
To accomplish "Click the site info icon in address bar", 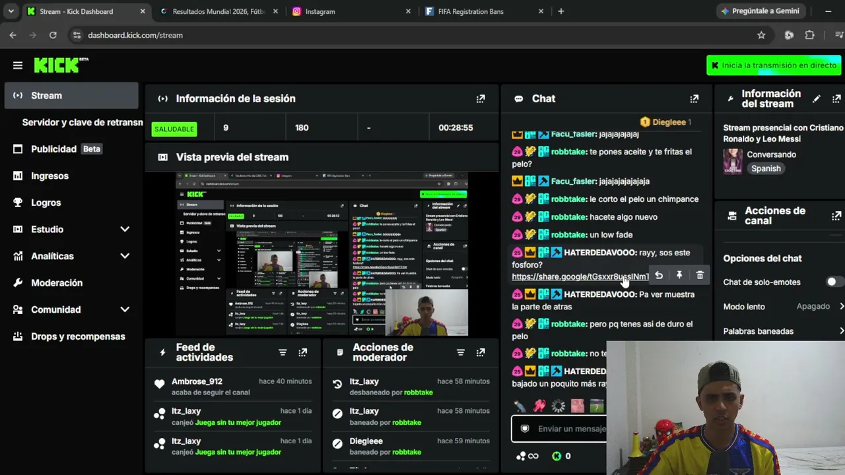I will [77, 35].
